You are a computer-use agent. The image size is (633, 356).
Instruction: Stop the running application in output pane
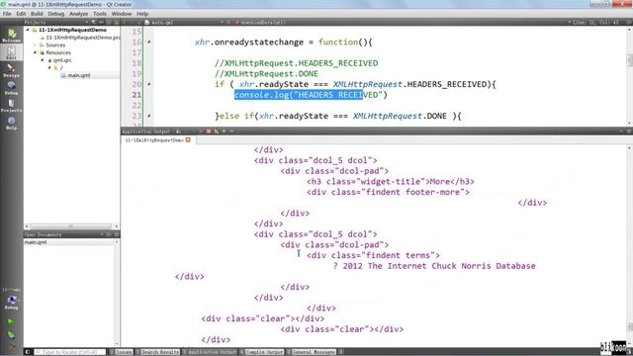[x=209, y=132]
